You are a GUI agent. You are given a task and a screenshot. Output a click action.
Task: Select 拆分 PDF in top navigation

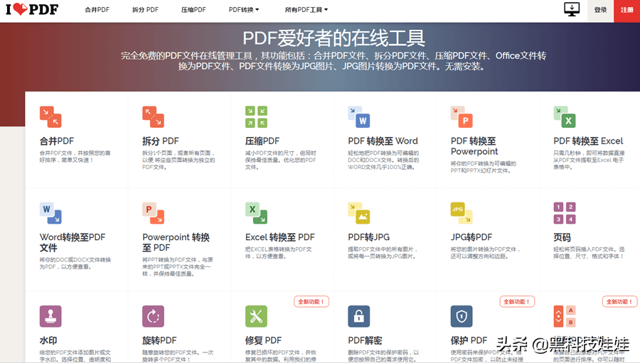(x=145, y=10)
